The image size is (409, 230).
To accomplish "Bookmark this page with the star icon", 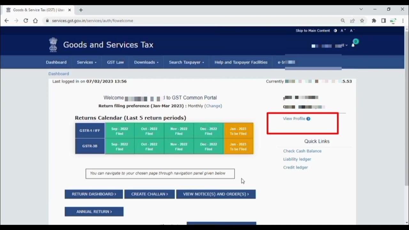I will pos(362,20).
